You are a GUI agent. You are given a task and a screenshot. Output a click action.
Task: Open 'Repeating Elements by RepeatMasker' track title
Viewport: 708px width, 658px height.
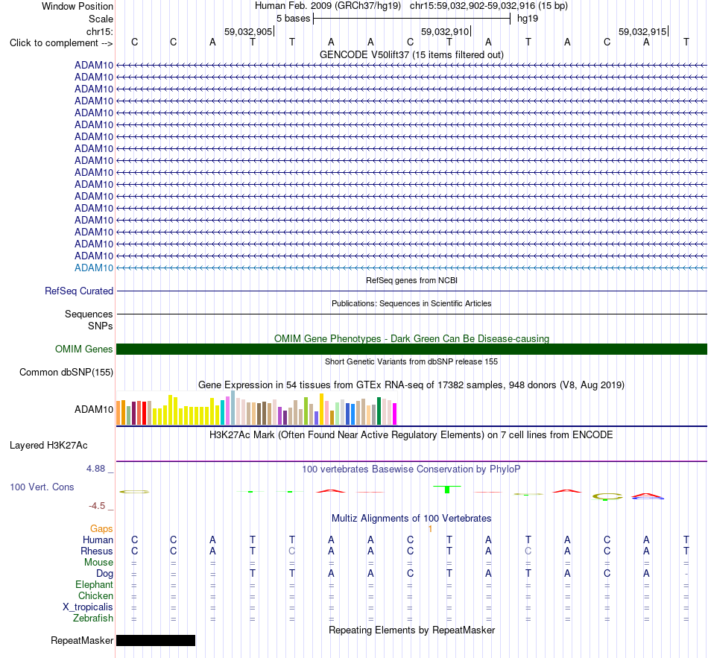click(x=411, y=630)
